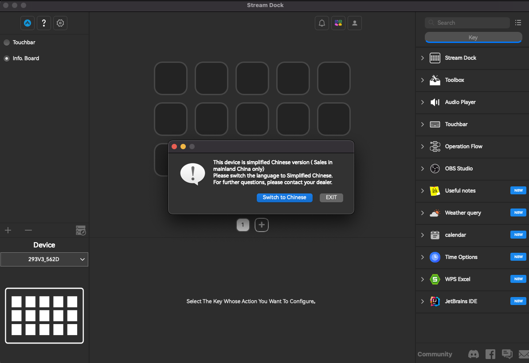Viewport: 529px width, 363px height.
Task: Click the Operation Flow label
Action: [463, 147]
